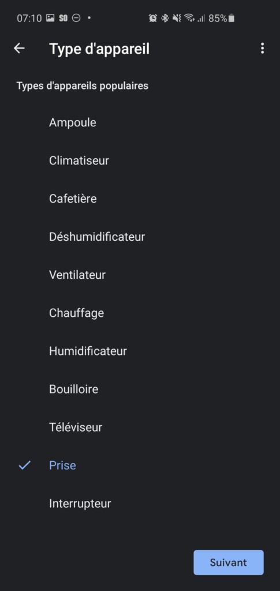
Task: Tap the do-not-disturb status icon
Action: [76, 18]
